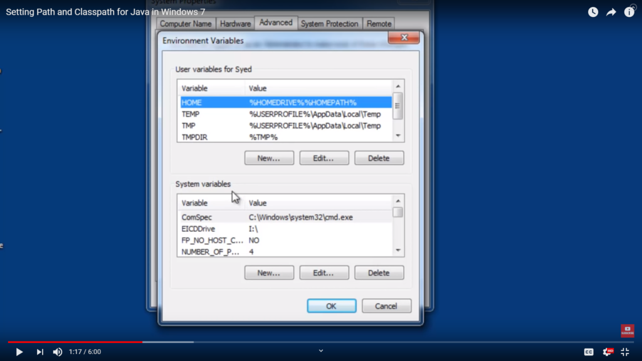Open the Hardware tab
Viewport: 642px width, 361px height.
[x=235, y=24]
